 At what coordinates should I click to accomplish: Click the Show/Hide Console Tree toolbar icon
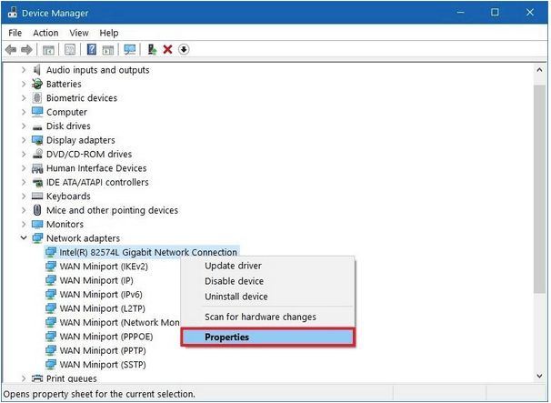coord(48,50)
